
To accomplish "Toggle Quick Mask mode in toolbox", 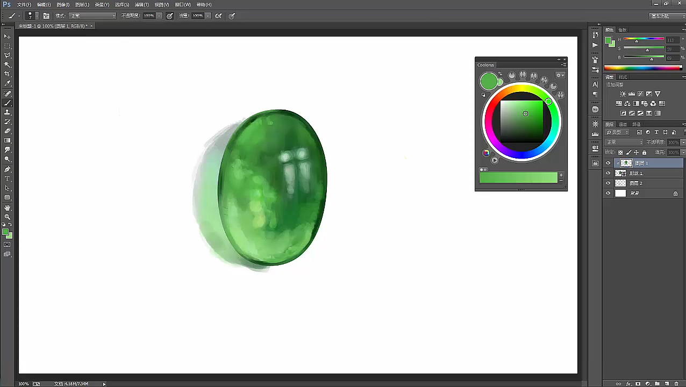I will (x=8, y=245).
